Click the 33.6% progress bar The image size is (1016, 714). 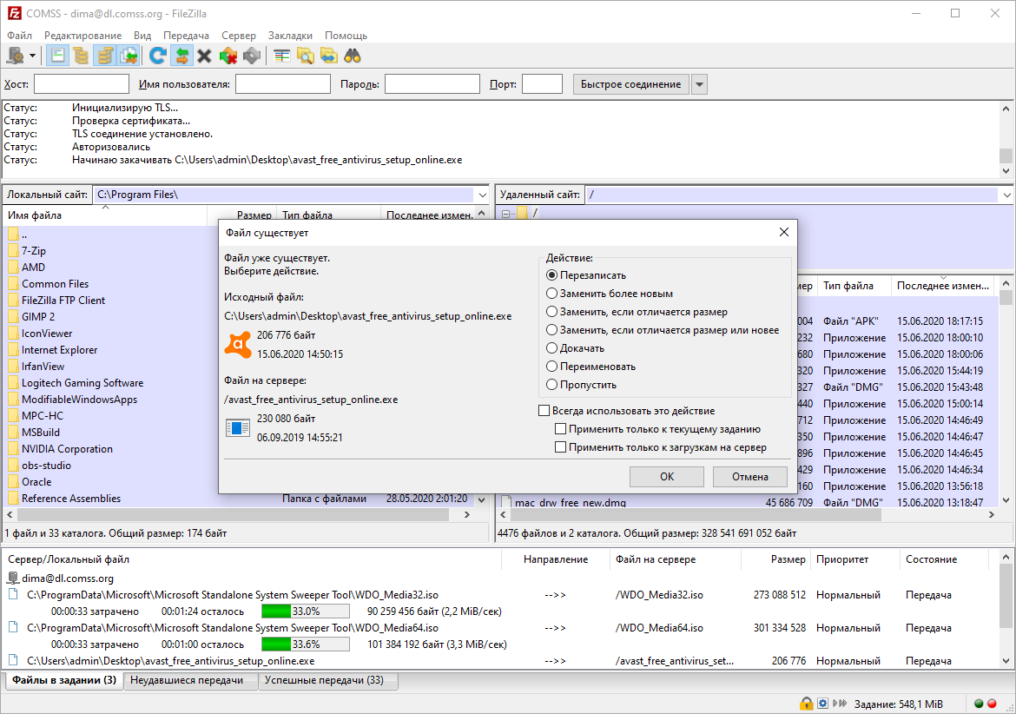pyautogui.click(x=305, y=644)
